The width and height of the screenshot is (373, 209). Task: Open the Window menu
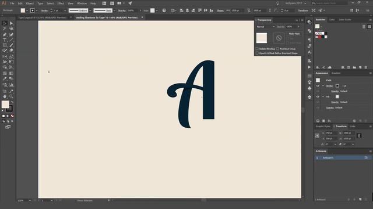click(82, 3)
